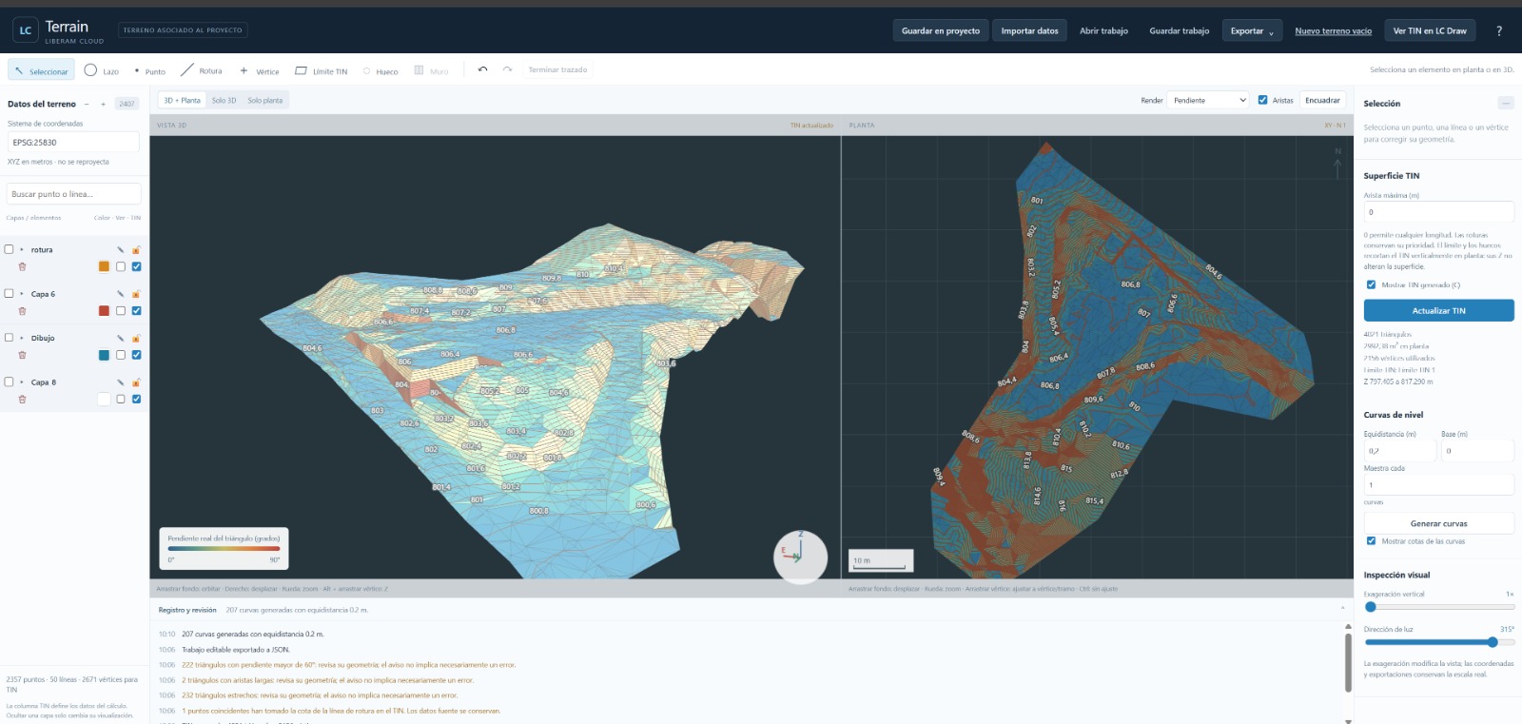The height and width of the screenshot is (724, 1522).
Task: Tick the selection checkbox for layer rotura
Action: 10,249
